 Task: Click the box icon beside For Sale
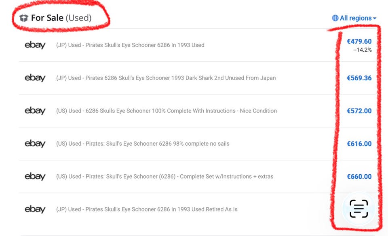(24, 18)
